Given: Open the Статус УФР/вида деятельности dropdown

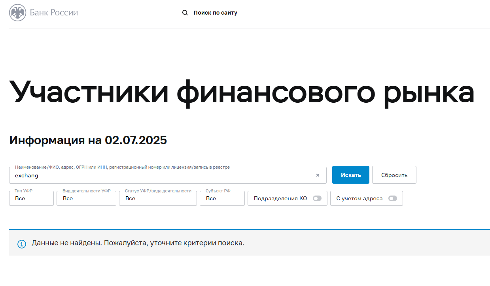Looking at the screenshot, I should [x=158, y=198].
